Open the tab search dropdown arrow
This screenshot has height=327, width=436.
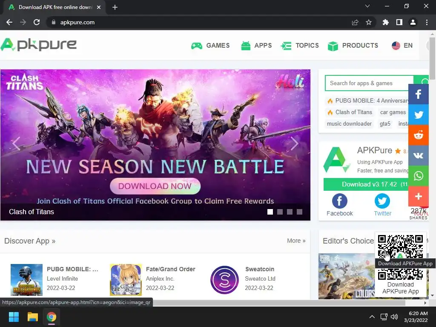coord(367,6)
